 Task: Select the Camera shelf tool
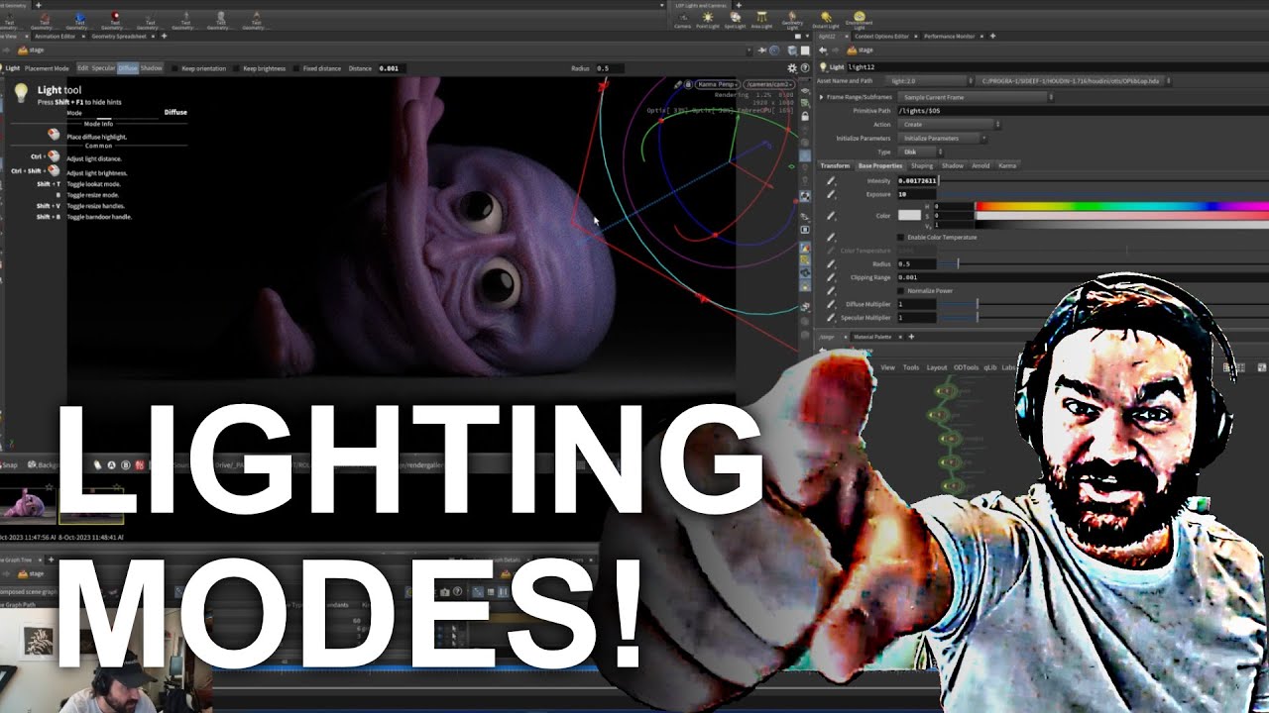[682, 19]
